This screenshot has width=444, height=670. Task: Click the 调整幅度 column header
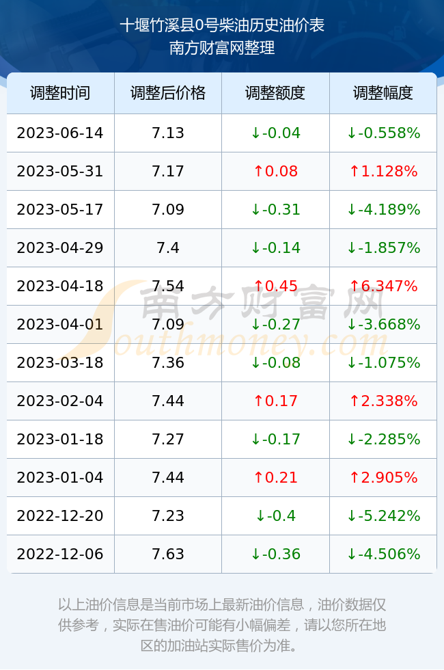[383, 93]
